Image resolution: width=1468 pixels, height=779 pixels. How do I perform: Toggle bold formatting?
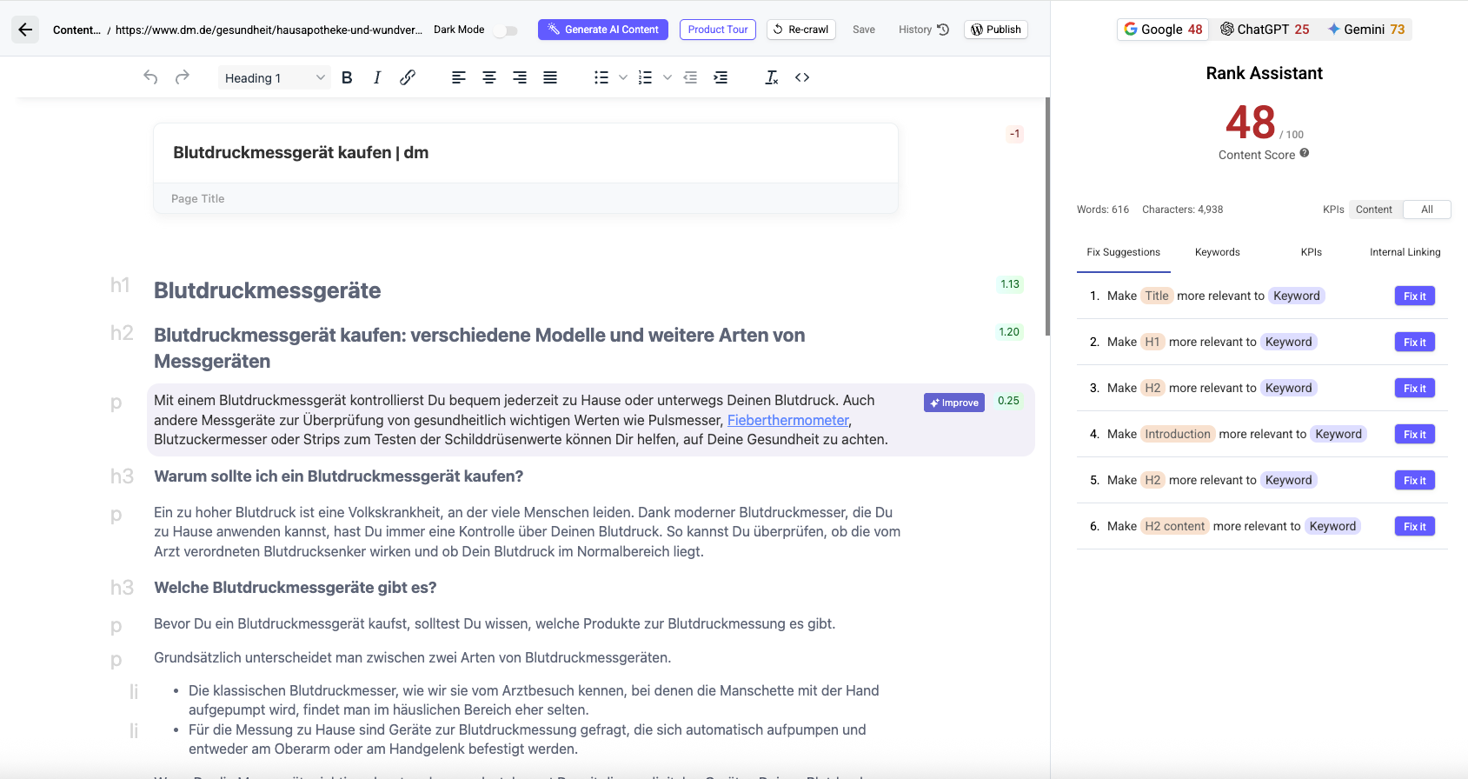click(x=347, y=77)
